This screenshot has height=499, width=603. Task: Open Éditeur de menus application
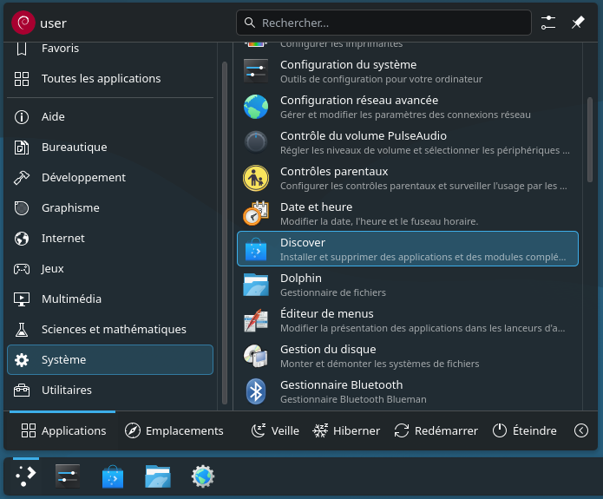(407, 320)
